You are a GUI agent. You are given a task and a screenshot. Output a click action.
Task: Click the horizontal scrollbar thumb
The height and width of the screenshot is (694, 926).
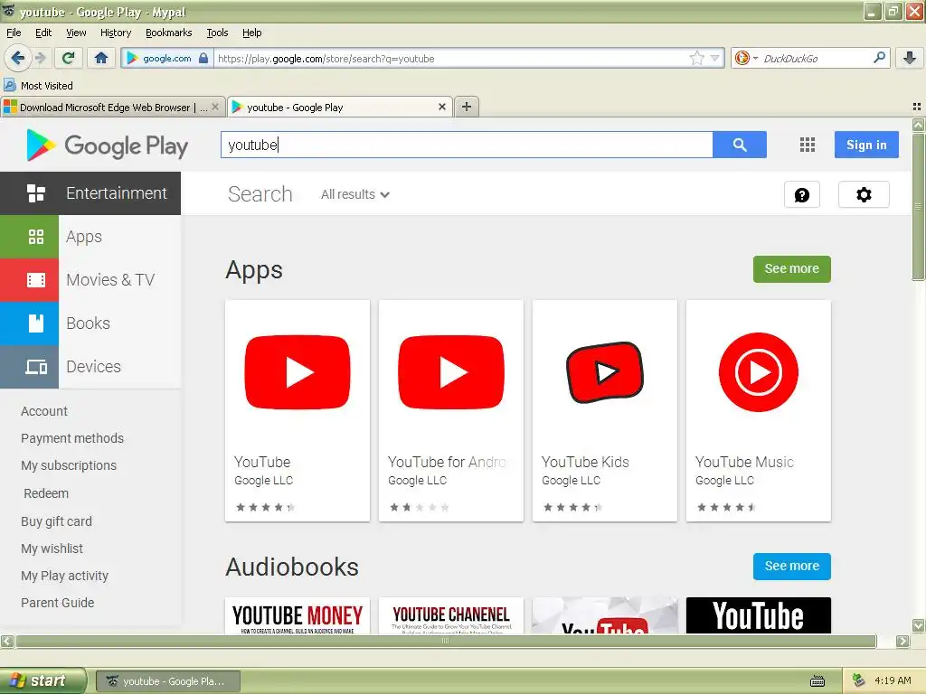point(446,641)
